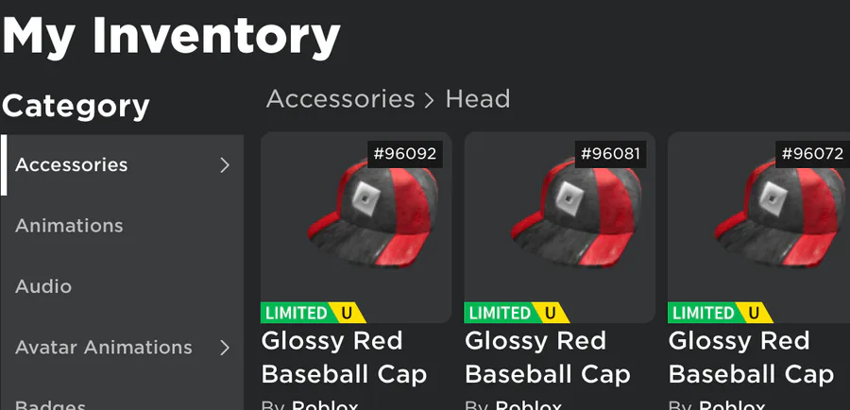Viewport: 850px width, 410px height.
Task: Click the Limited U badge on second cap
Action: click(516, 313)
